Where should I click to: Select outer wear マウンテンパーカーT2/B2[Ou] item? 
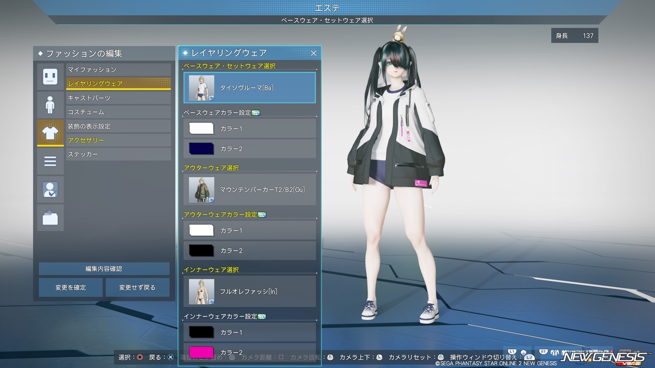[250, 190]
